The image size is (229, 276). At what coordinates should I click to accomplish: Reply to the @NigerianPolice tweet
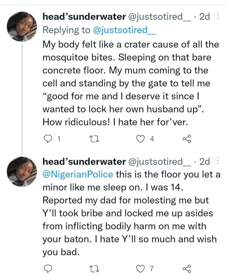tap(47, 268)
